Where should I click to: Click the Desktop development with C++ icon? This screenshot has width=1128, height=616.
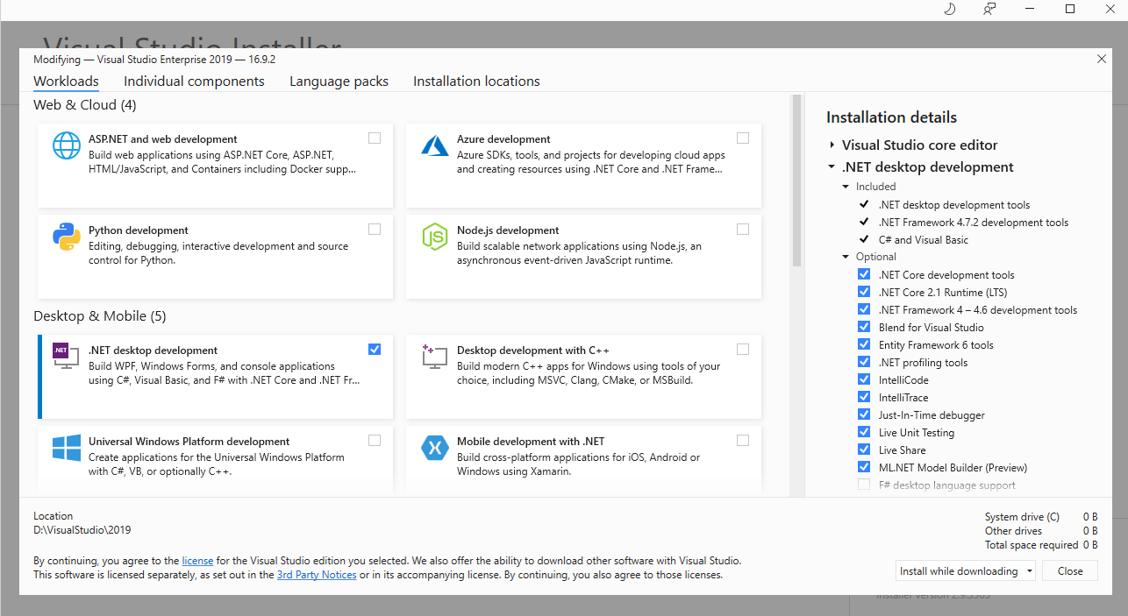tap(435, 357)
